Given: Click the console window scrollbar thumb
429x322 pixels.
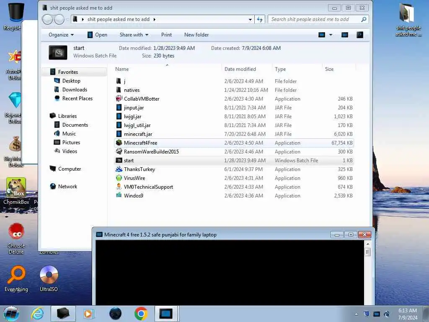Looking at the screenshot, I should [x=368, y=252].
